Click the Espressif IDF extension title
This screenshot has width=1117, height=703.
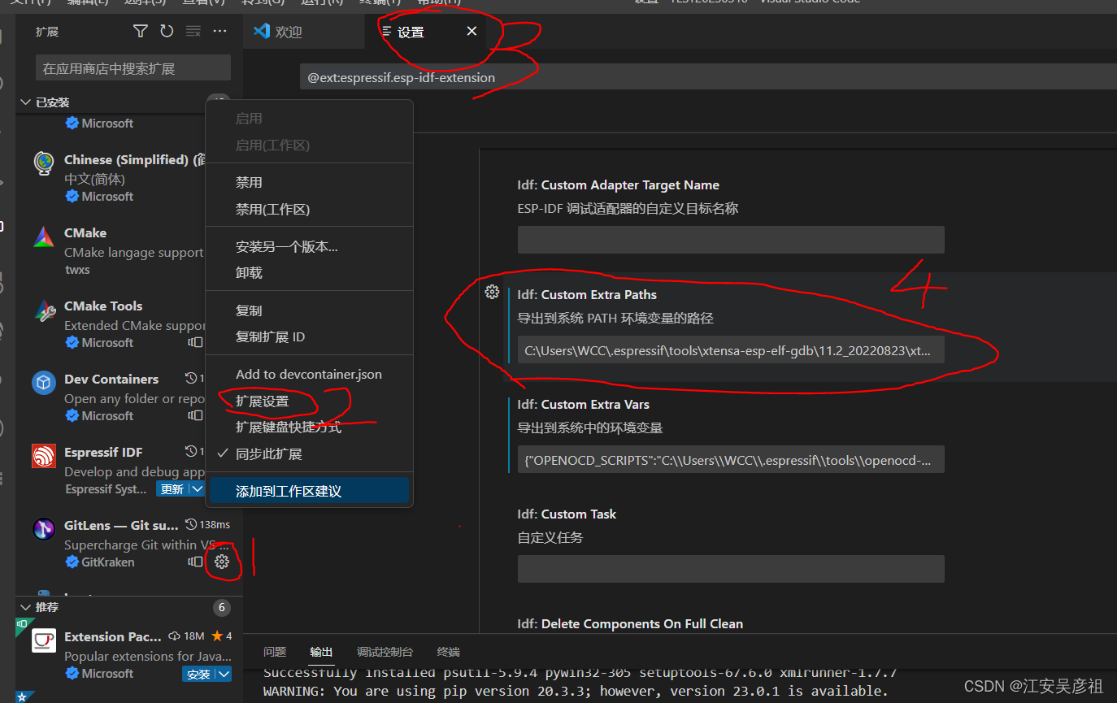103,452
